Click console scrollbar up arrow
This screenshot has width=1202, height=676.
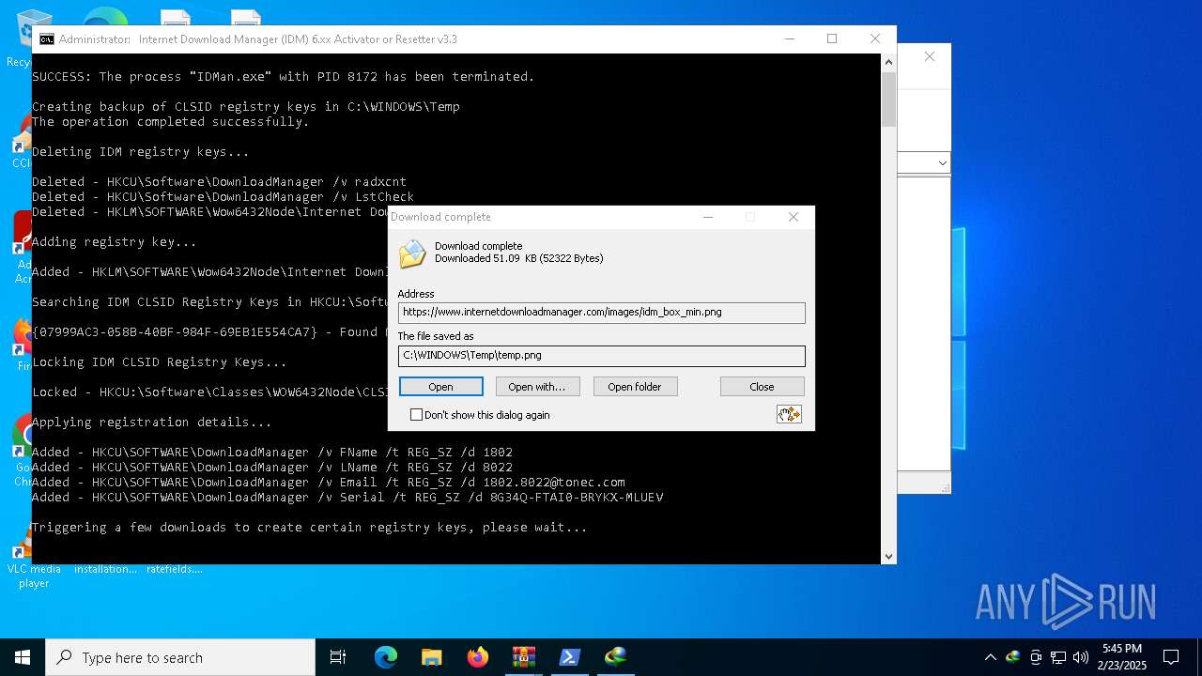click(x=888, y=62)
